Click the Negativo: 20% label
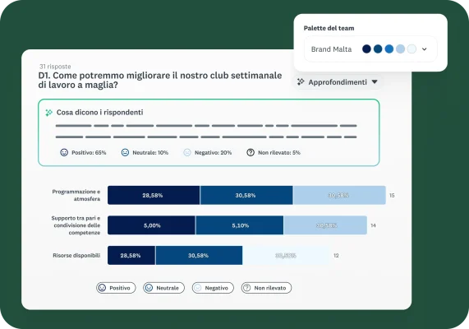The height and width of the screenshot is (329, 469). point(213,152)
